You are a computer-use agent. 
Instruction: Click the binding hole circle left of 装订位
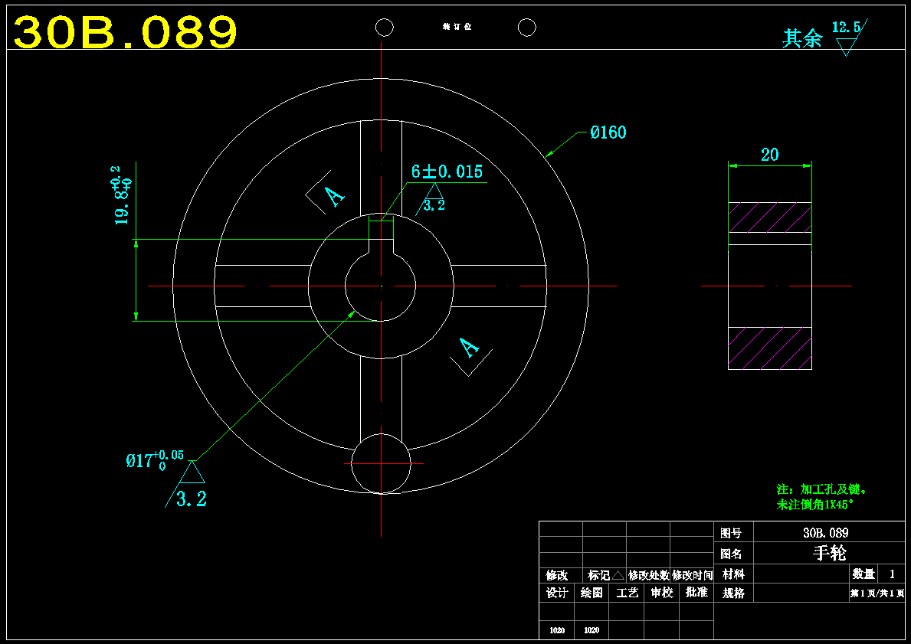pyautogui.click(x=385, y=28)
